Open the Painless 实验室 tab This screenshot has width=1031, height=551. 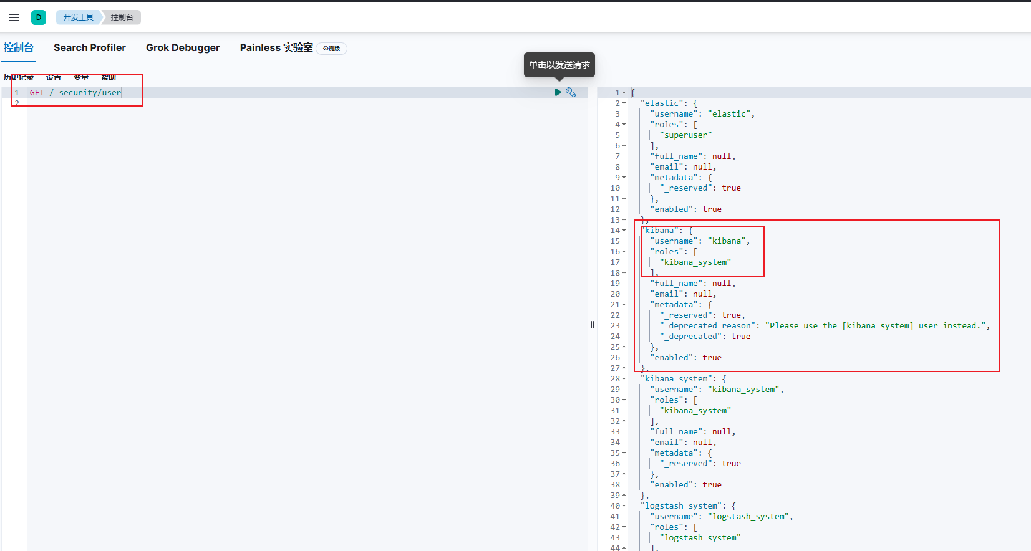276,48
